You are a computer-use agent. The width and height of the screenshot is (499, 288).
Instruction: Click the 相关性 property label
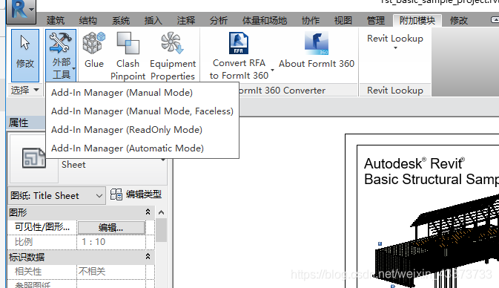click(x=28, y=272)
